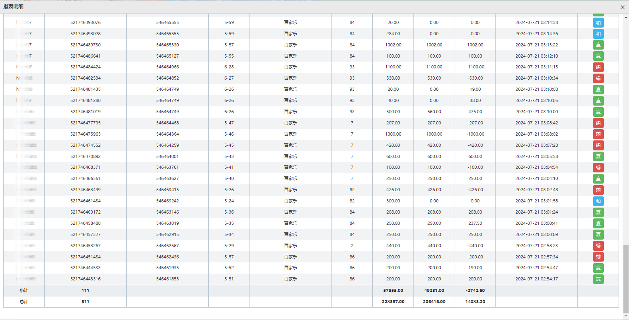The height and width of the screenshot is (320, 629).
Task: Click the 总计 total label cell
Action: [x=24, y=302]
